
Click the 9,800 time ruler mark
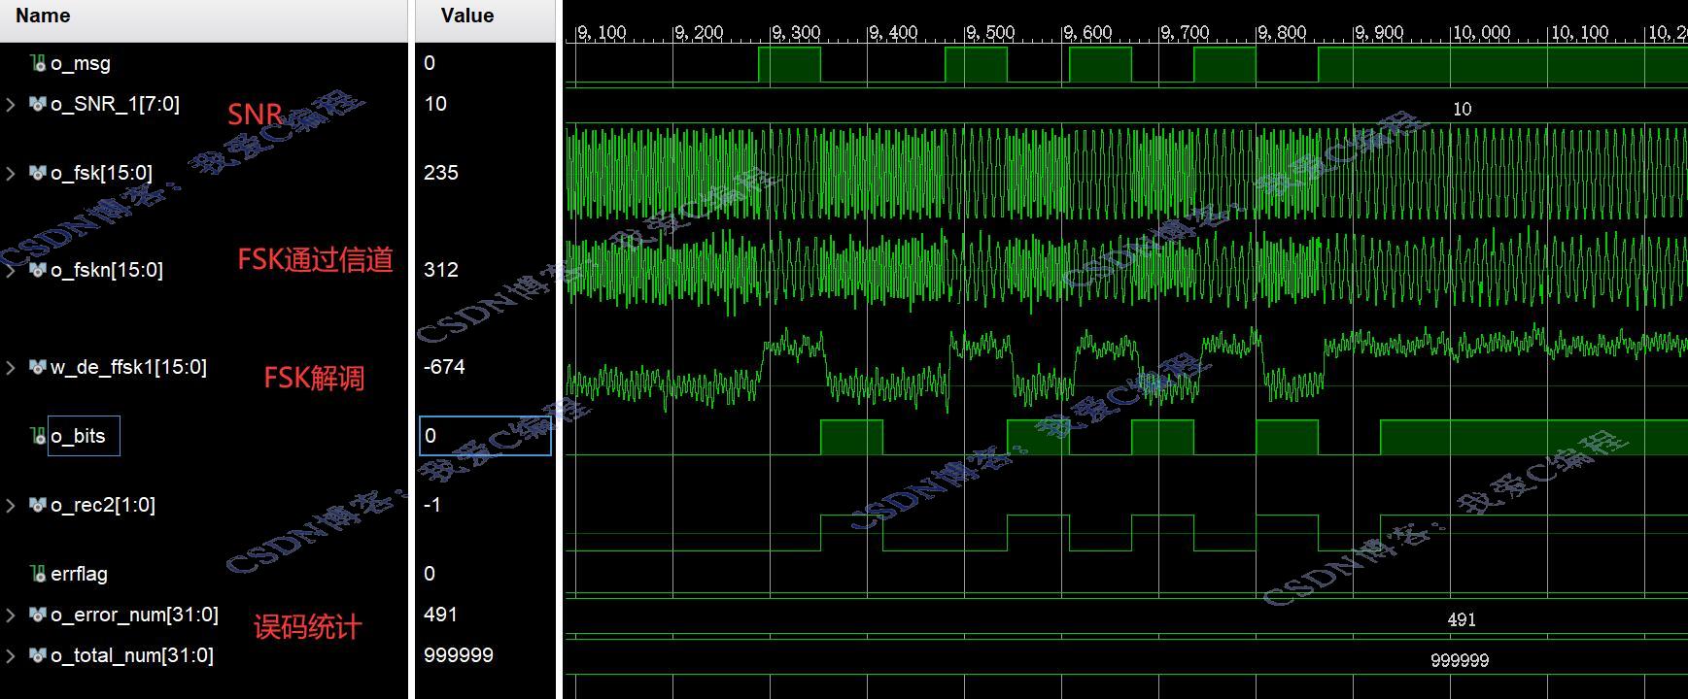point(1282,33)
